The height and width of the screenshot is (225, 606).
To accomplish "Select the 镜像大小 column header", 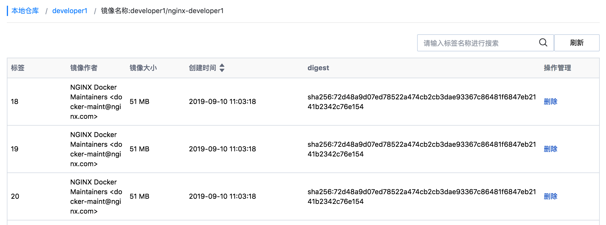I will click(x=142, y=68).
